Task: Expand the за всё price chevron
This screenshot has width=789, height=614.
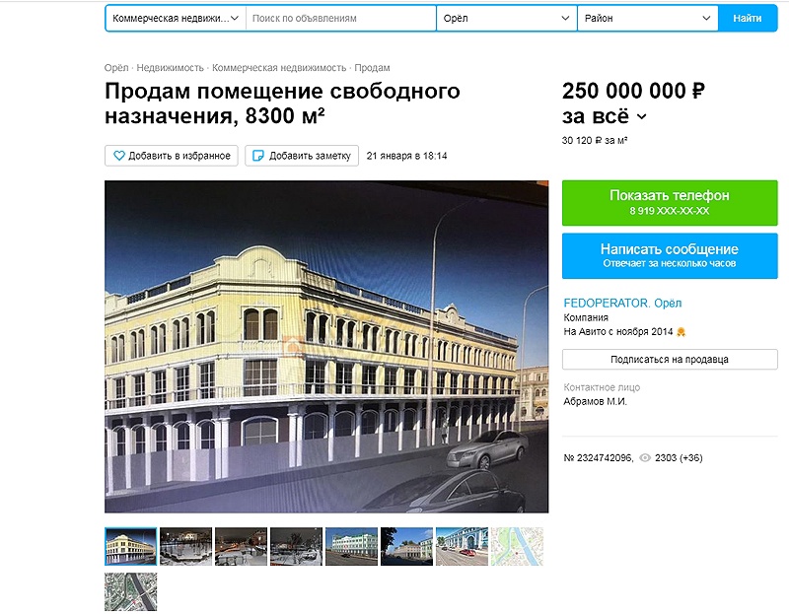Action: (x=642, y=117)
